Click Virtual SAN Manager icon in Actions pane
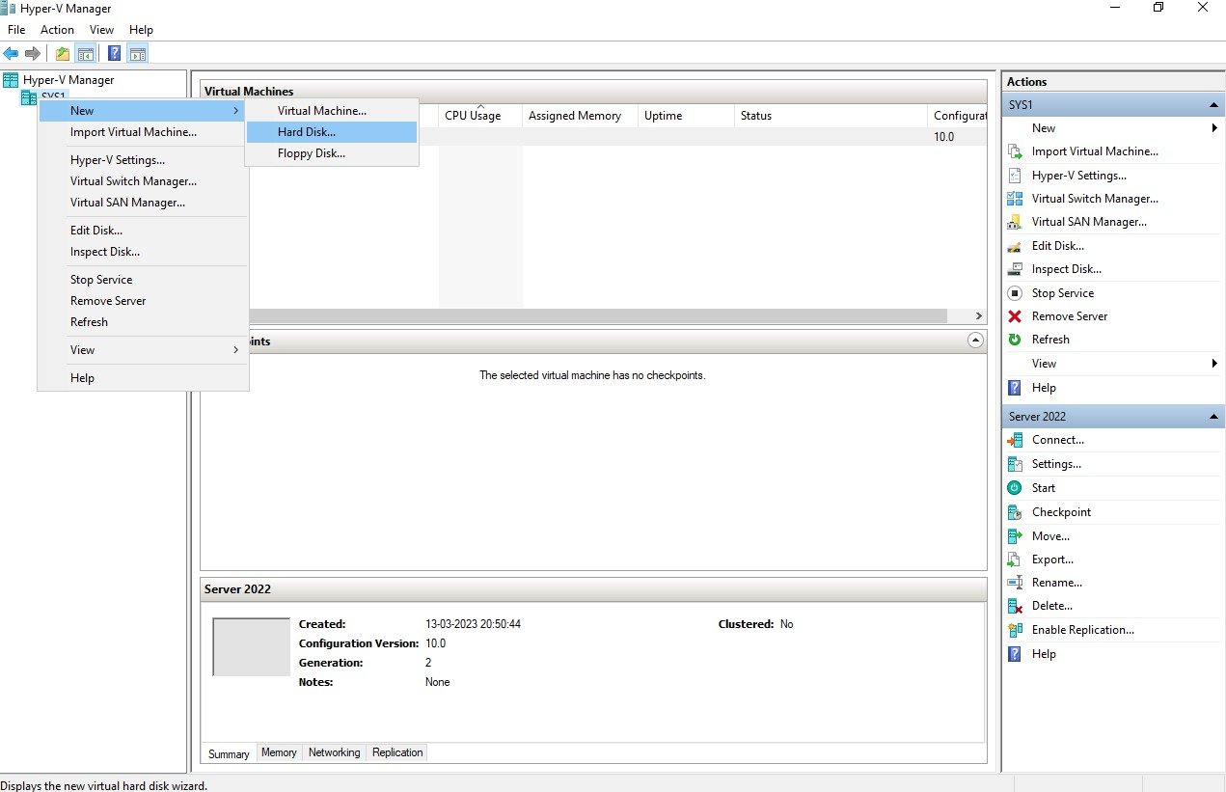This screenshot has height=792, width=1226. click(1015, 222)
